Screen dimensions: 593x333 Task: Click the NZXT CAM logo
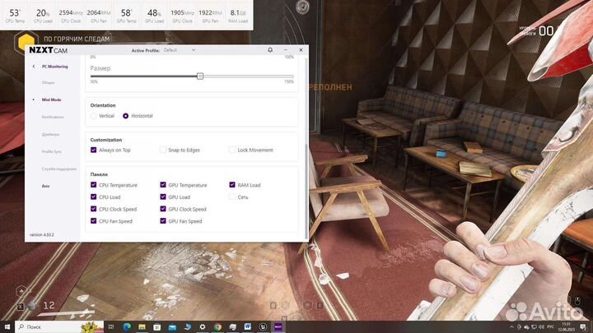pyautogui.click(x=48, y=50)
